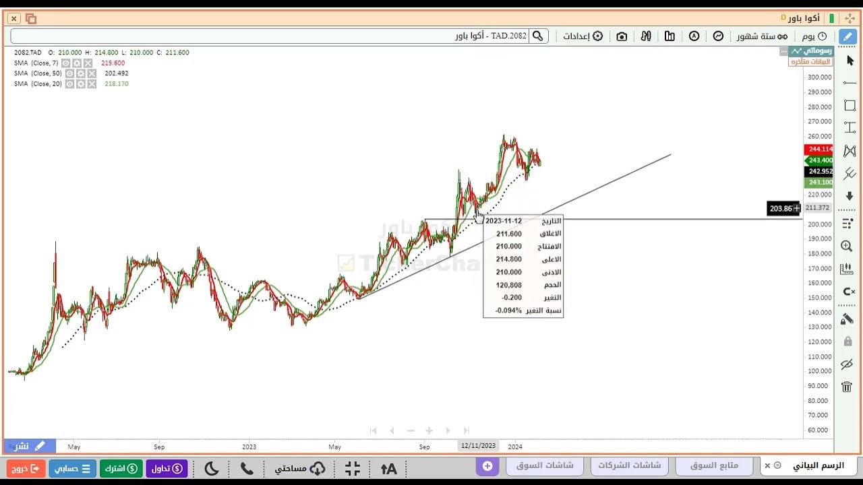
Task: Open the object list tool icon
Action: pyautogui.click(x=848, y=224)
